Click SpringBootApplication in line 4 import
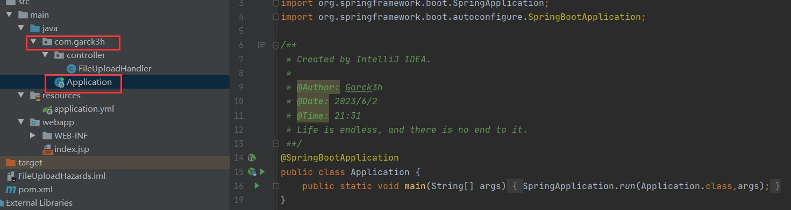 pyautogui.click(x=585, y=17)
